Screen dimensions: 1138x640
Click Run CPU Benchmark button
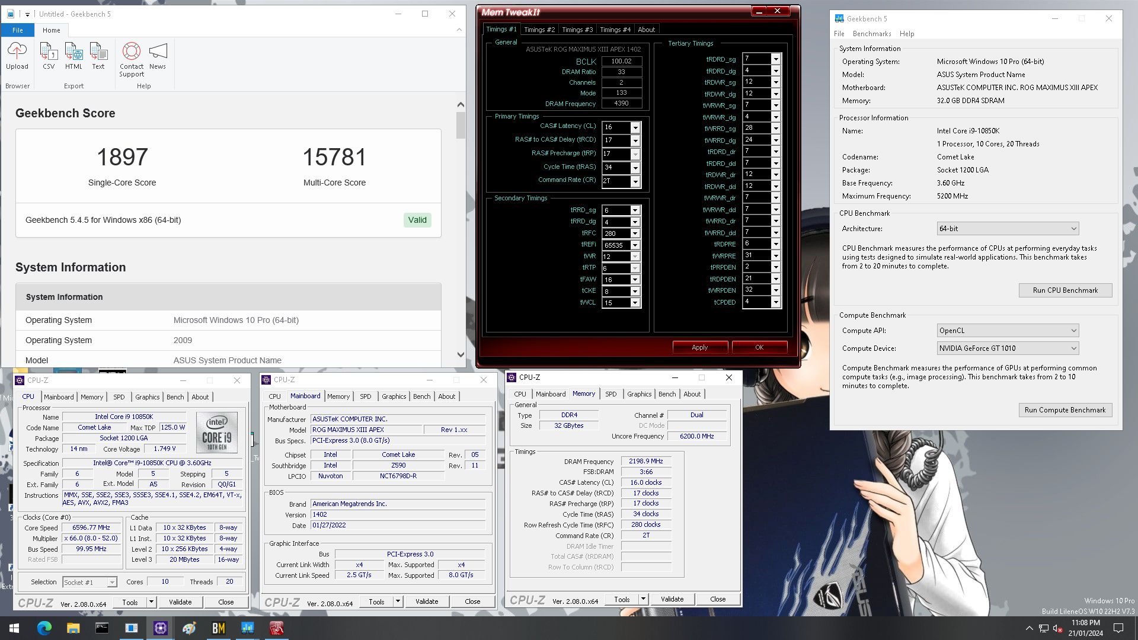(1065, 290)
